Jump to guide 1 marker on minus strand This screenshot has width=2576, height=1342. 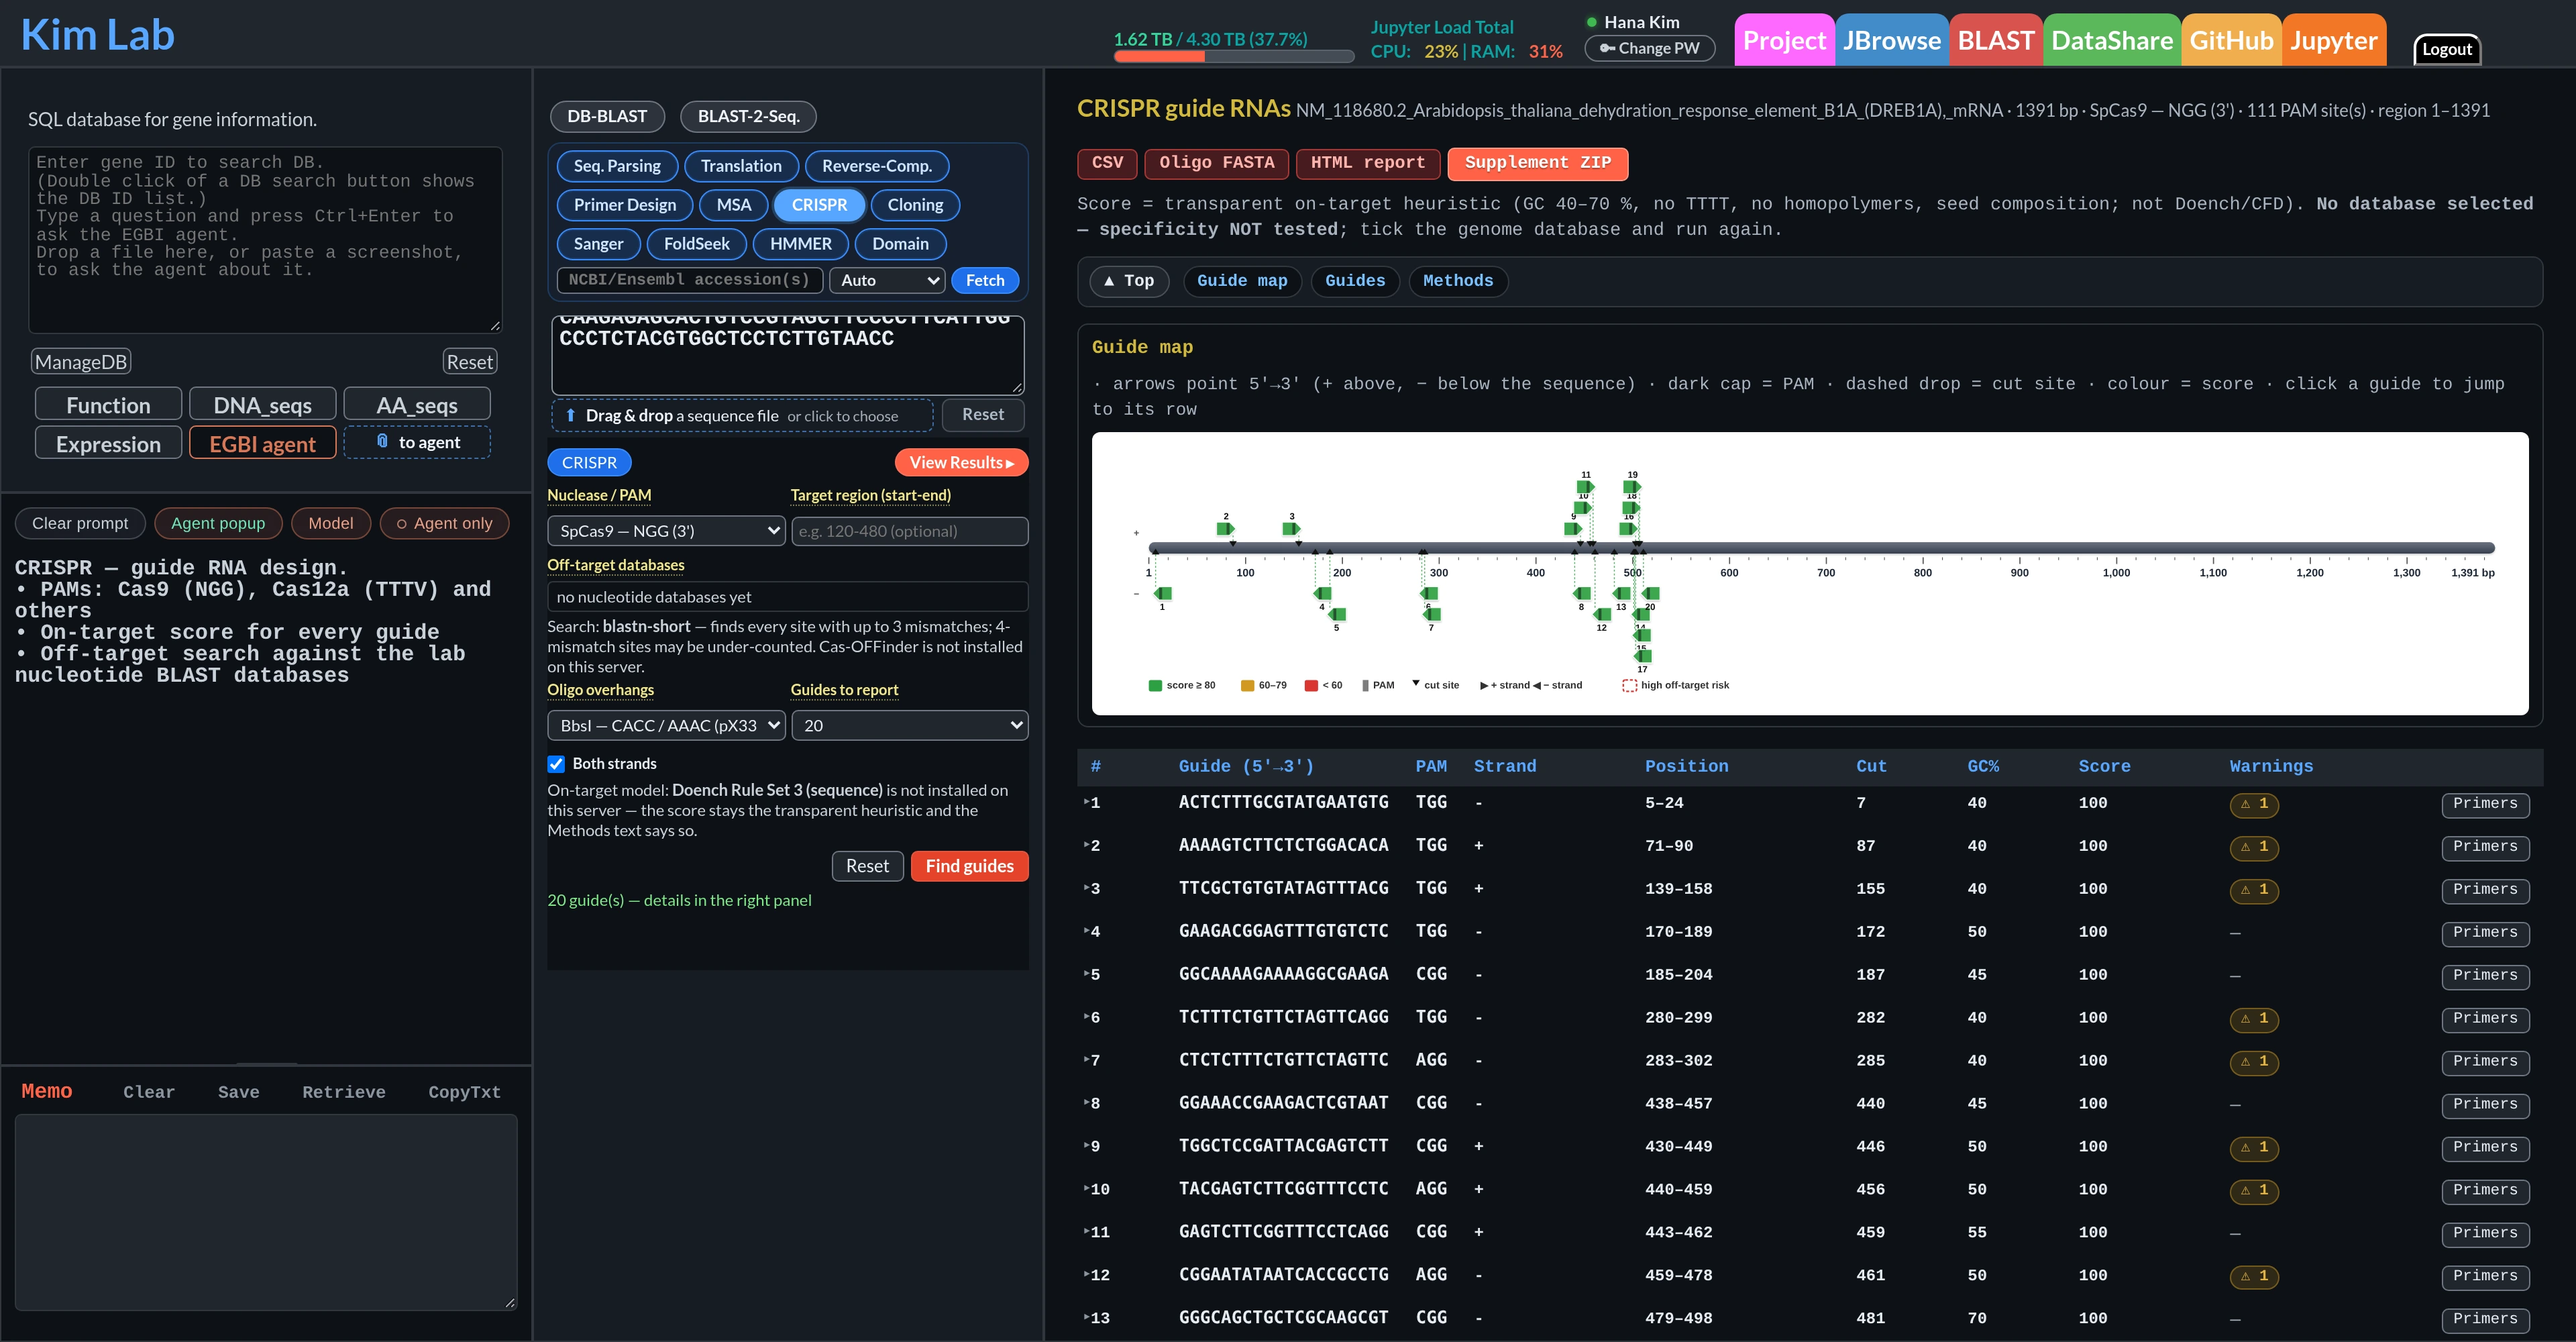tap(1162, 594)
